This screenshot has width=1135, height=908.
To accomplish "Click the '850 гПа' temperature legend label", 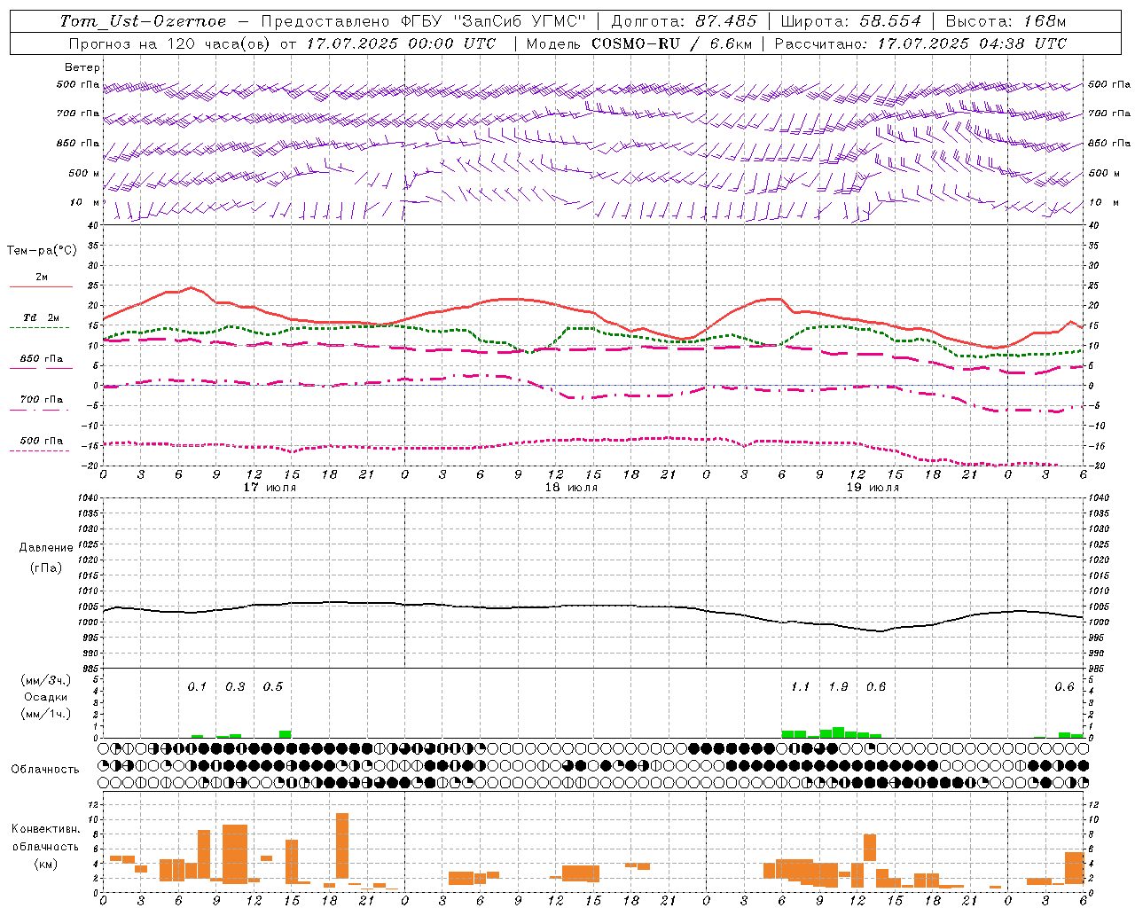I will (x=42, y=359).
